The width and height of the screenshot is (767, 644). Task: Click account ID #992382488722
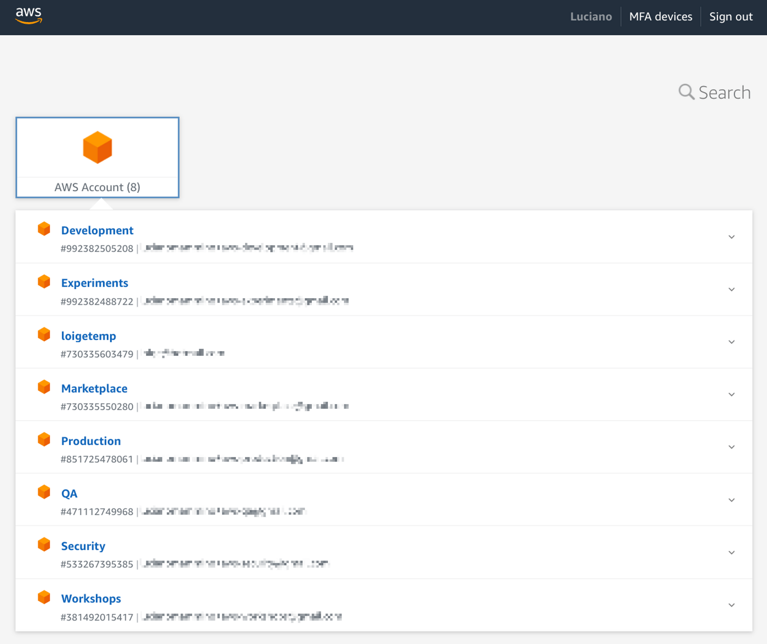tap(97, 301)
